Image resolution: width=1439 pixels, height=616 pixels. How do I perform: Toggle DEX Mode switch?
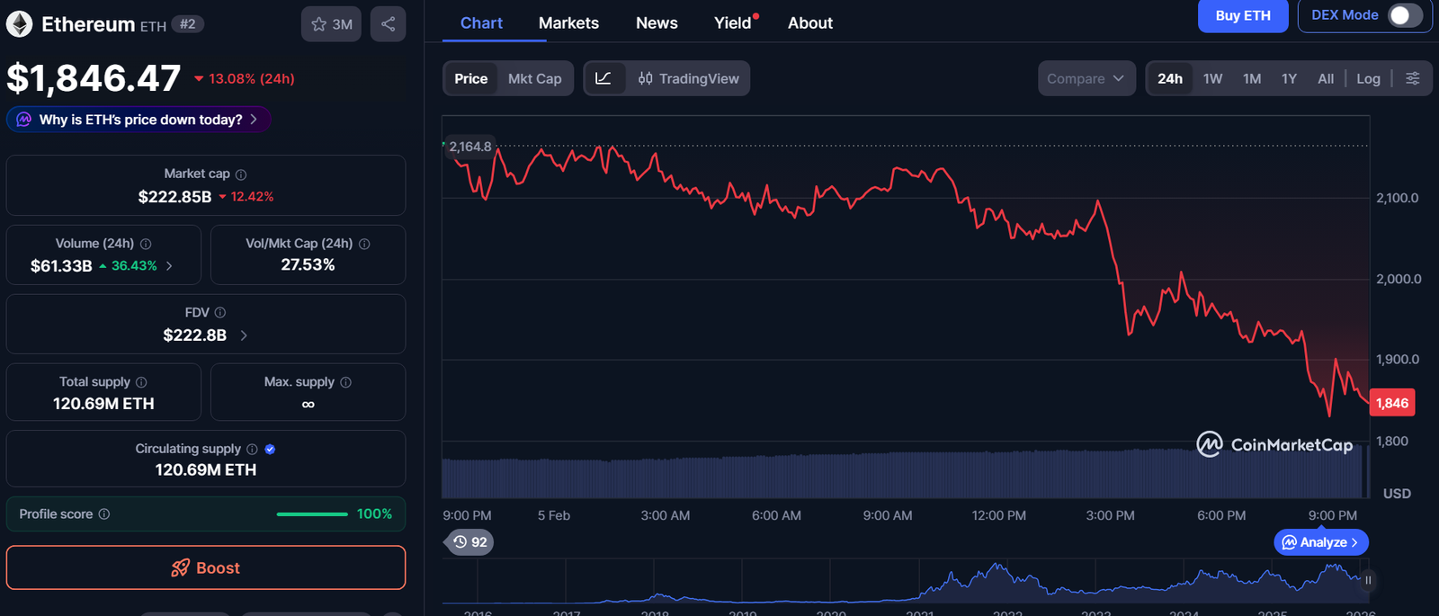click(1404, 15)
